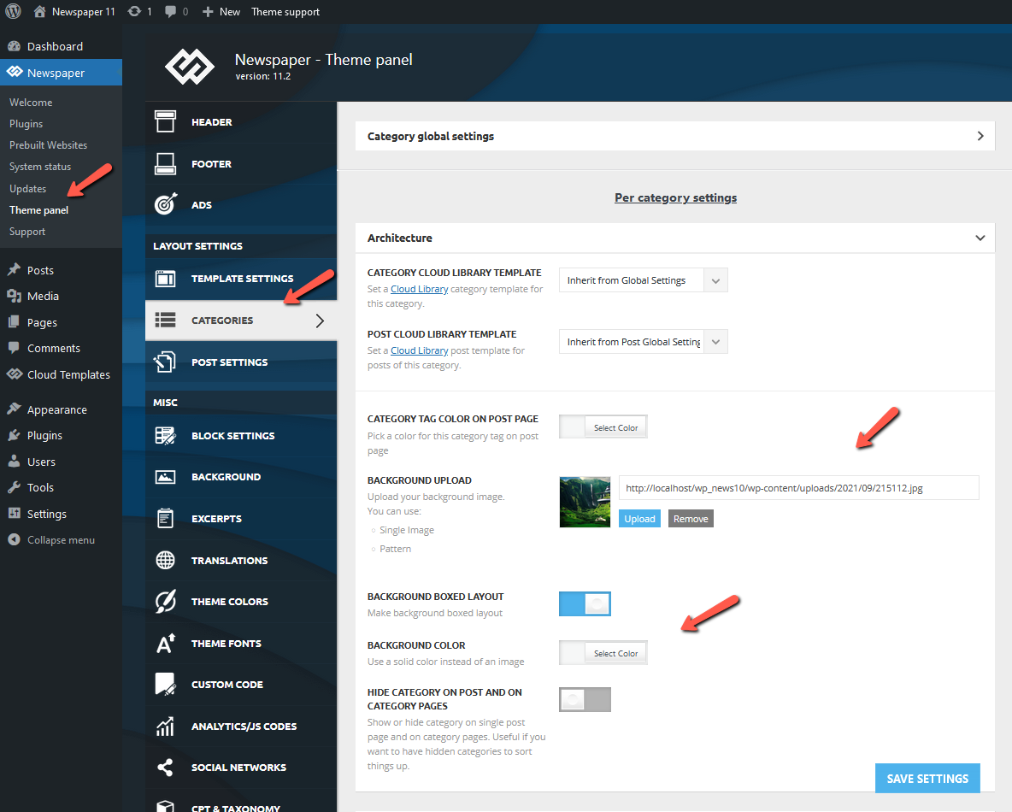Click the Tools wrench icon
This screenshot has width=1012, height=812.
pos(15,487)
